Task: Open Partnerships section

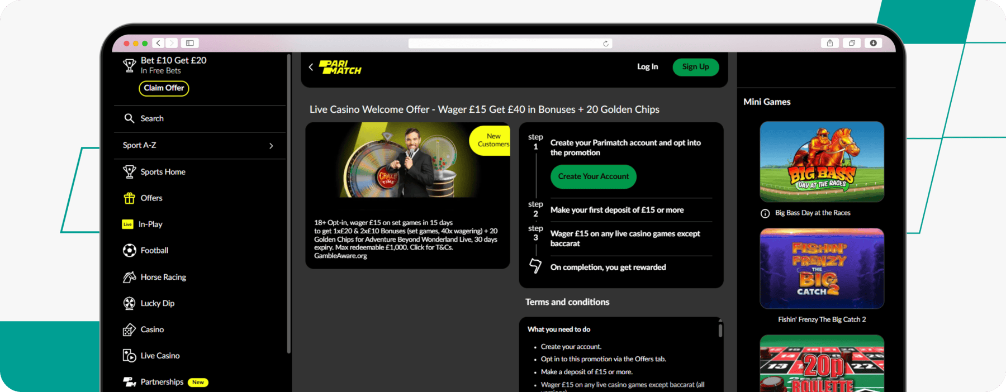Action: coord(162,382)
